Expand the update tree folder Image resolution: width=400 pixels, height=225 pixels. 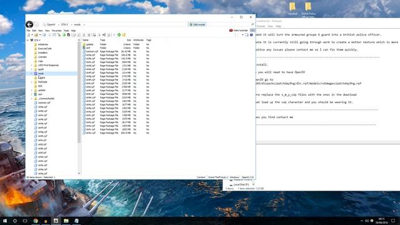[x=32, y=90]
